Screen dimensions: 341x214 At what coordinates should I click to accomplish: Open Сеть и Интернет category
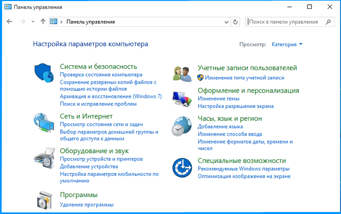86,116
